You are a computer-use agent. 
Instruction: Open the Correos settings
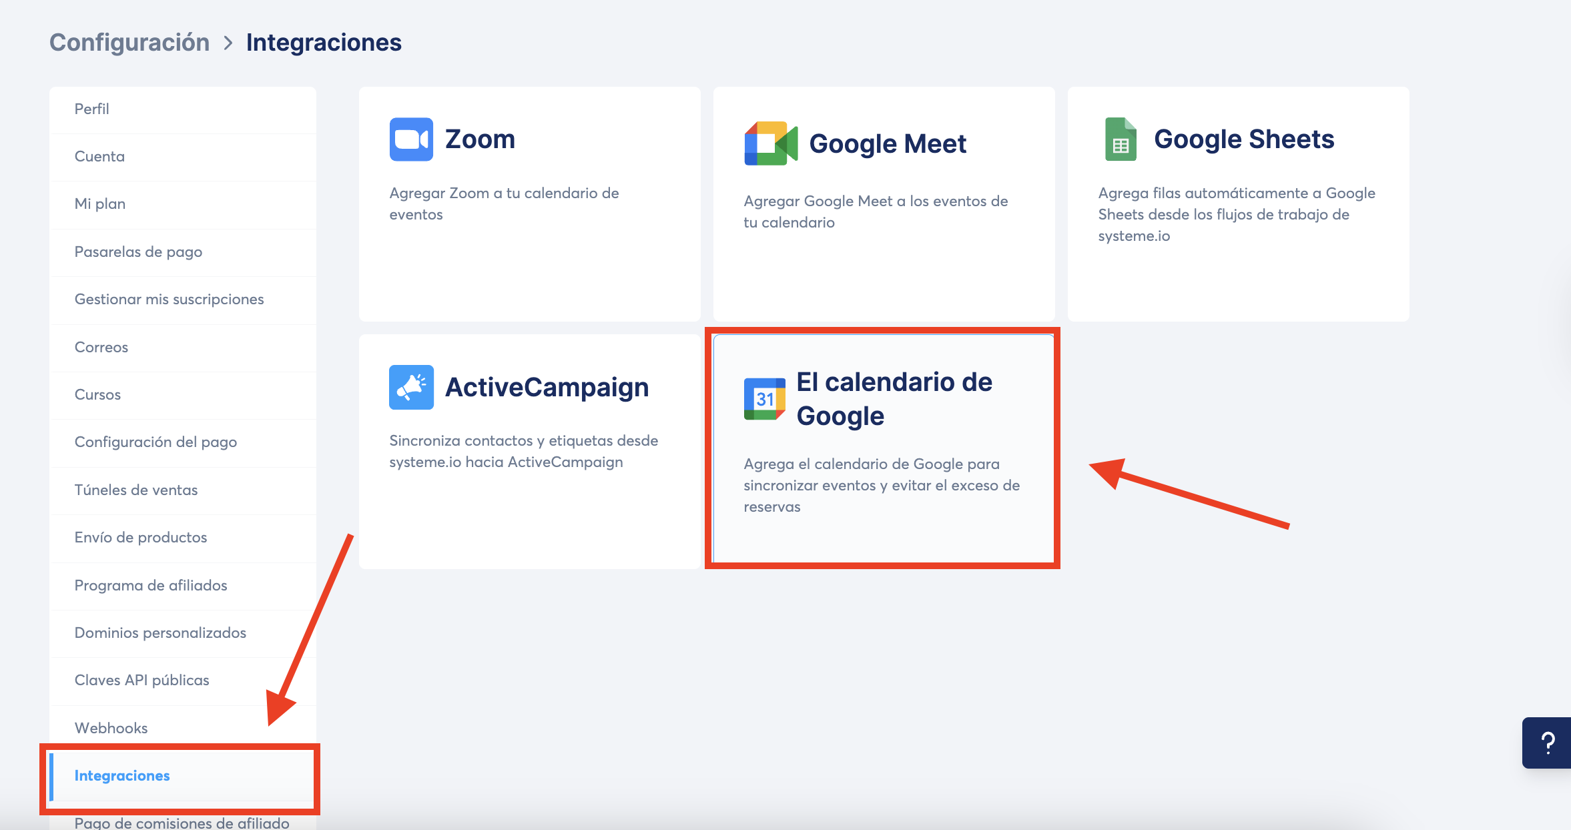pos(183,347)
